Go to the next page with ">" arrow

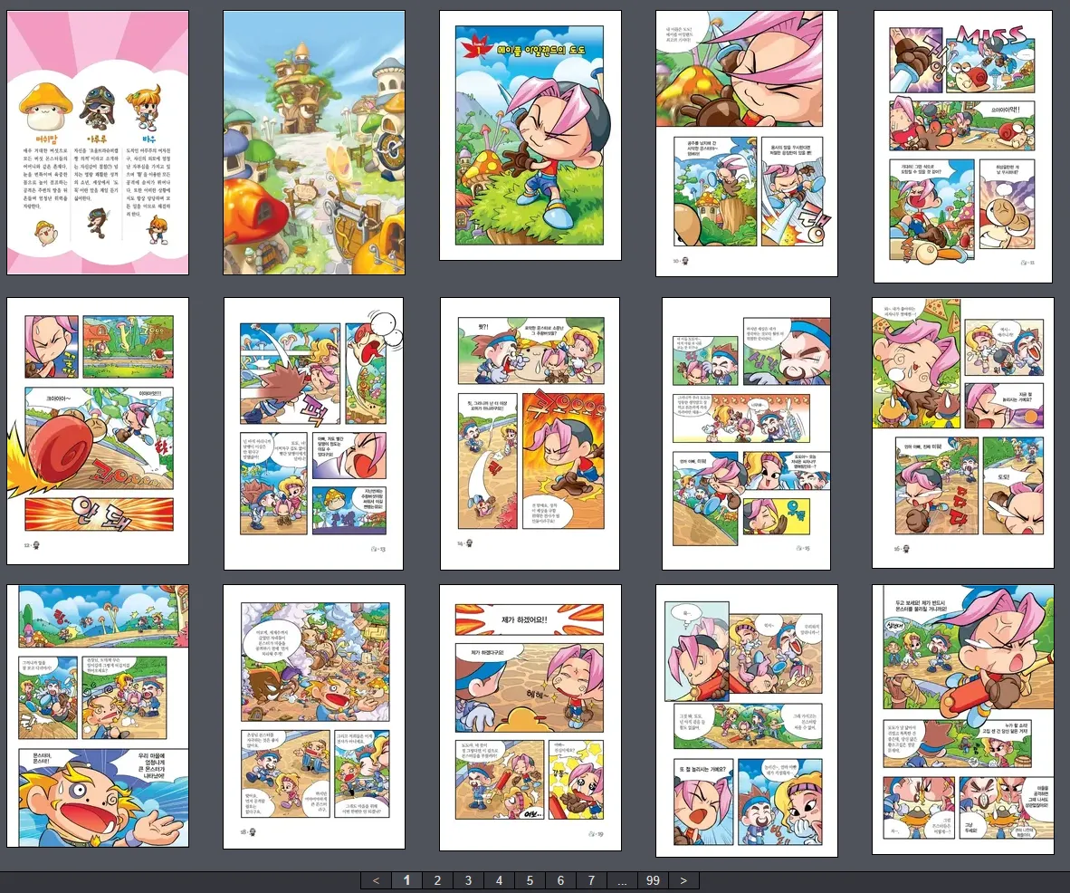click(x=683, y=880)
